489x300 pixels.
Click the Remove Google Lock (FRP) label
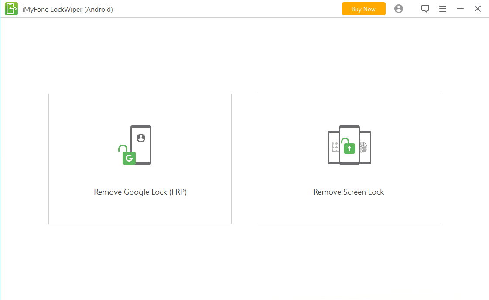tap(140, 192)
